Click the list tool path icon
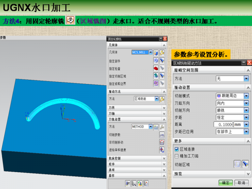The width and height of the screenshot is (252, 189). click(x=146, y=184)
